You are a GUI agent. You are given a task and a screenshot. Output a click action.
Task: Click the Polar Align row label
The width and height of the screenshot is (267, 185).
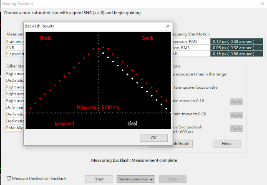(15, 127)
